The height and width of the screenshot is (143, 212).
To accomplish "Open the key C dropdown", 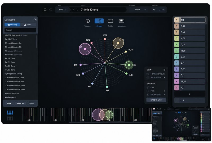I will (x=161, y=9).
